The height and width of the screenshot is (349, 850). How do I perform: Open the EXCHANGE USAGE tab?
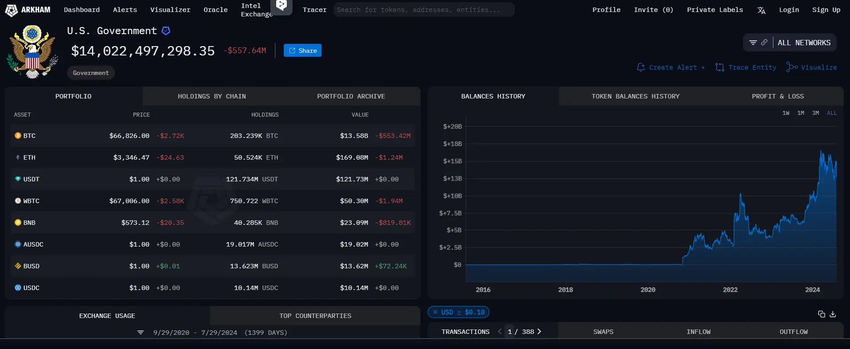click(107, 316)
